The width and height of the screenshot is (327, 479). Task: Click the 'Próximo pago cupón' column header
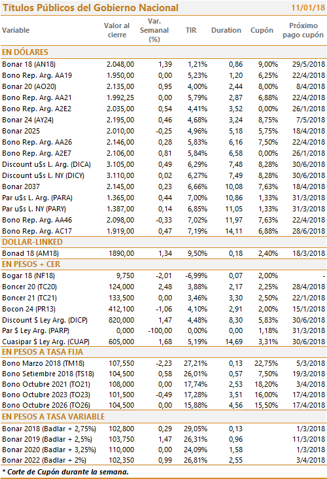coord(303,30)
